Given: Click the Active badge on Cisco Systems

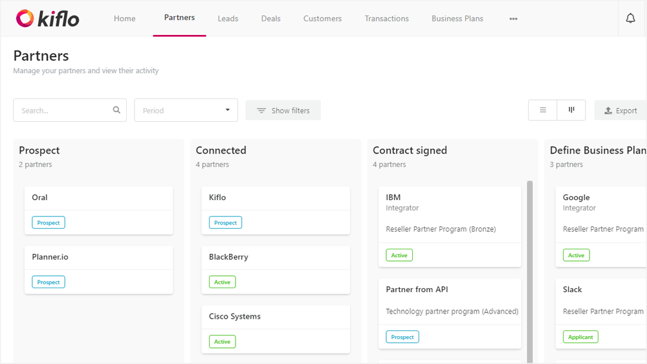Looking at the screenshot, I should tap(223, 342).
